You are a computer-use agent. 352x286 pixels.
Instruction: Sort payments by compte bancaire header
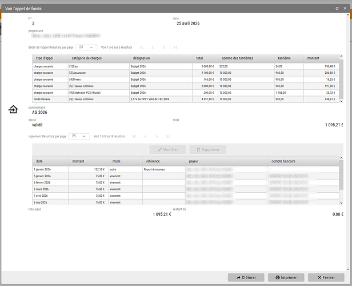click(303, 161)
